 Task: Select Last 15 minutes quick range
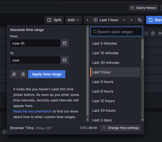pyautogui.click(x=105, y=53)
